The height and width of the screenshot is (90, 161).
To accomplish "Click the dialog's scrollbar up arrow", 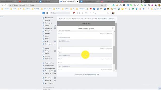I will pyautogui.click(x=114, y=31).
